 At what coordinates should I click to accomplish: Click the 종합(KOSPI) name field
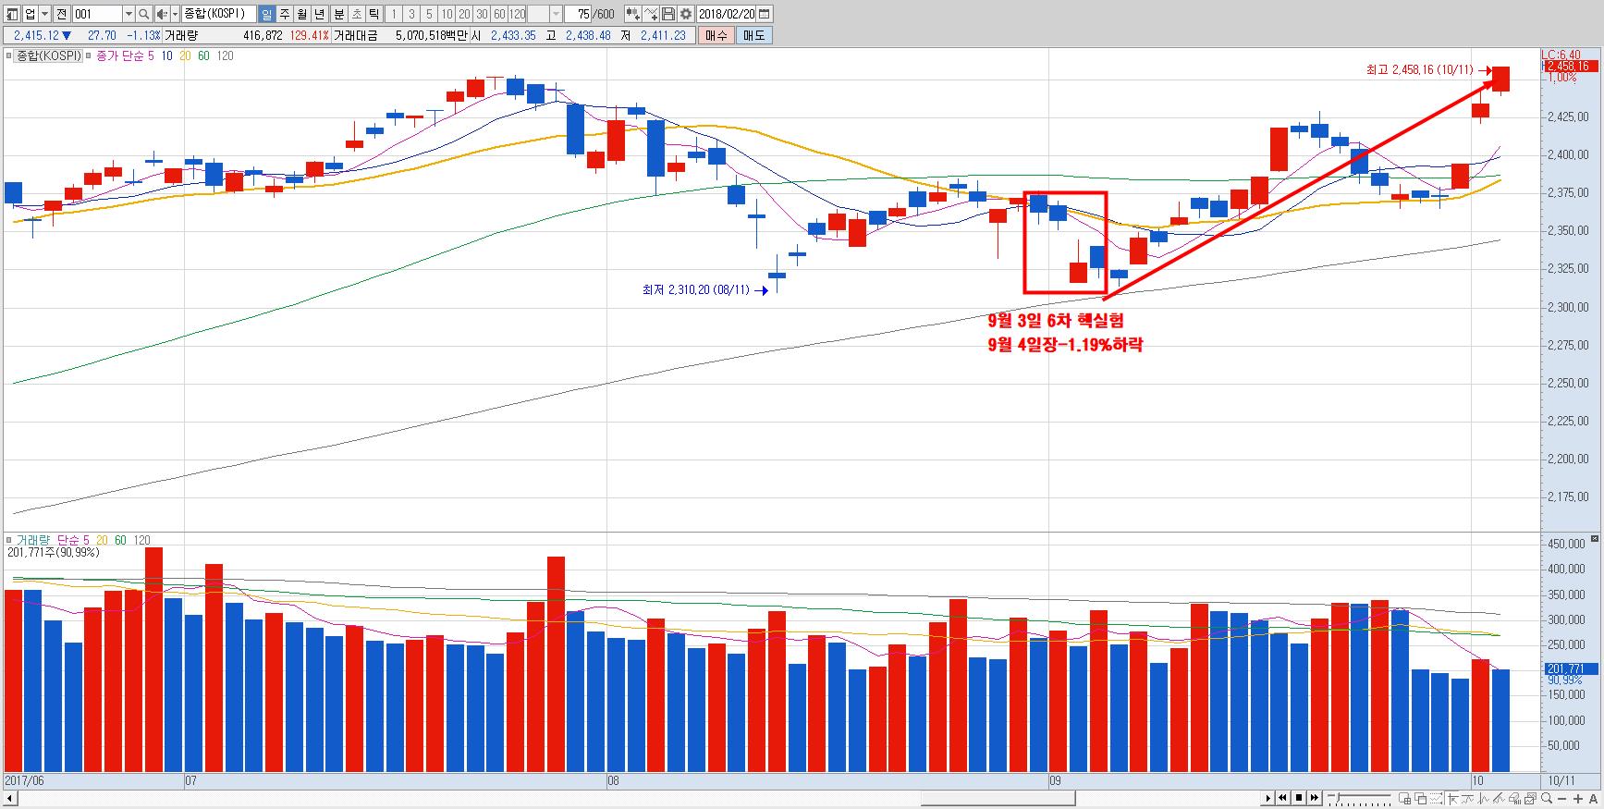[219, 14]
